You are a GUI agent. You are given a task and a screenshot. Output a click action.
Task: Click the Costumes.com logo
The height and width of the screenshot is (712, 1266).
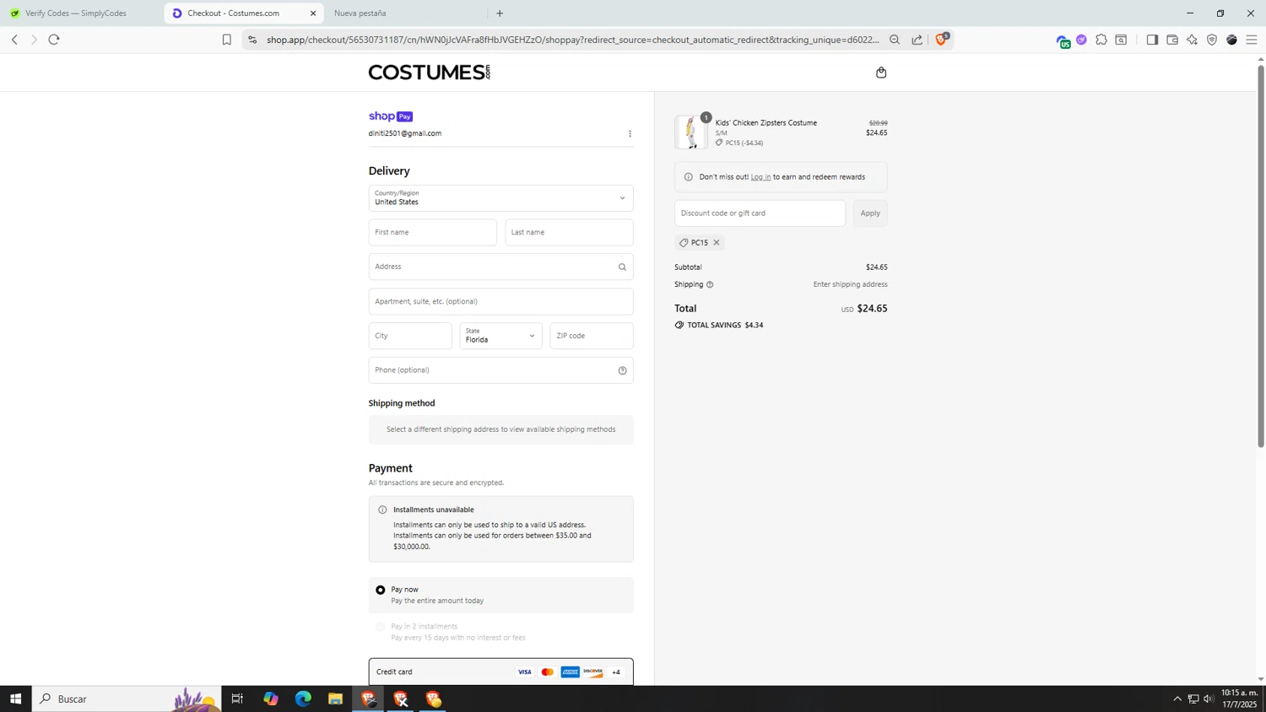pyautogui.click(x=429, y=73)
